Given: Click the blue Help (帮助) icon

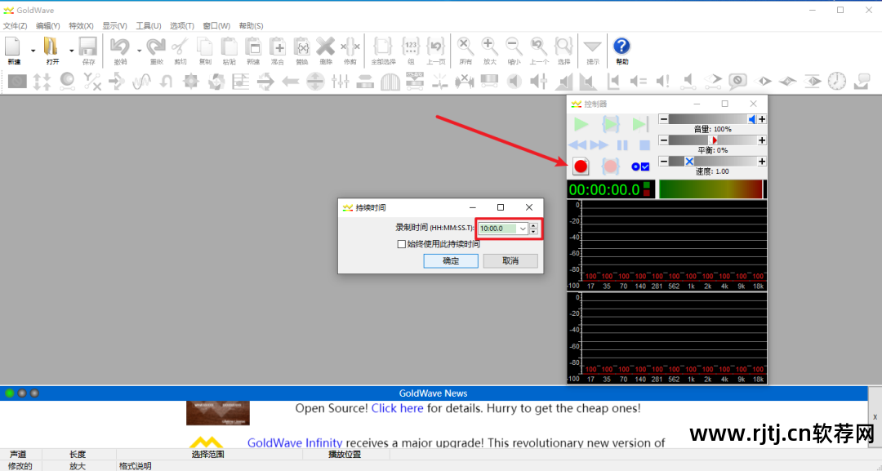Looking at the screenshot, I should tap(621, 47).
